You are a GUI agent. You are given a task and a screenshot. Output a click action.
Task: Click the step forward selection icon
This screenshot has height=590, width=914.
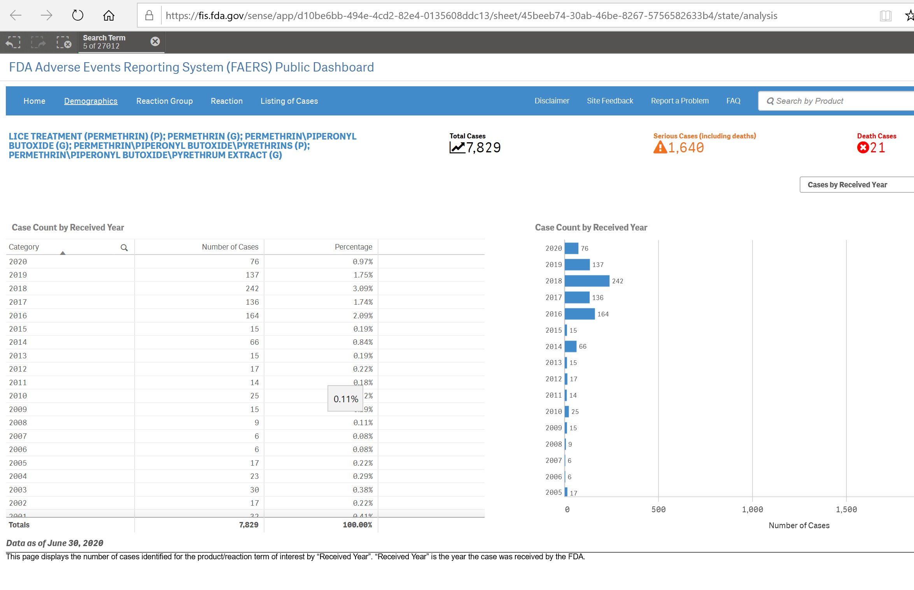[x=38, y=42]
